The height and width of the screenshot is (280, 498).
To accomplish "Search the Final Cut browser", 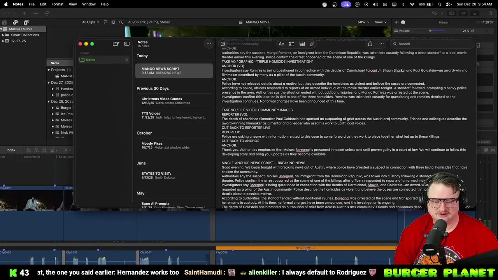I will (121, 22).
